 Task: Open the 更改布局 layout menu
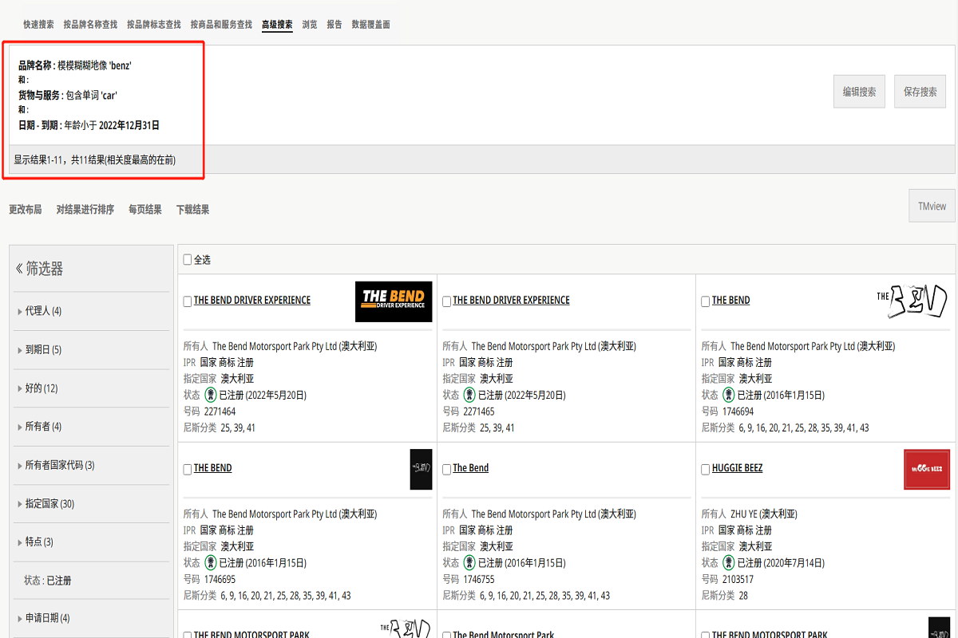26,210
